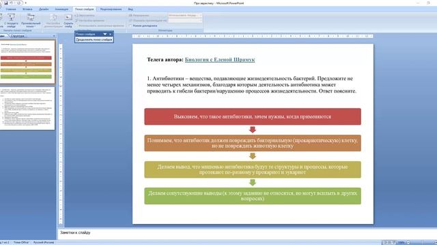Open the quick access toolbar customize arrow

26,3
